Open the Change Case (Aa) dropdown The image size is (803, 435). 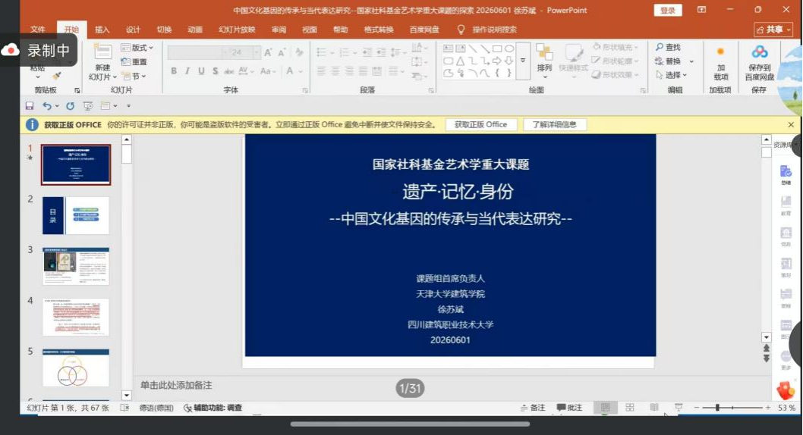pos(268,71)
